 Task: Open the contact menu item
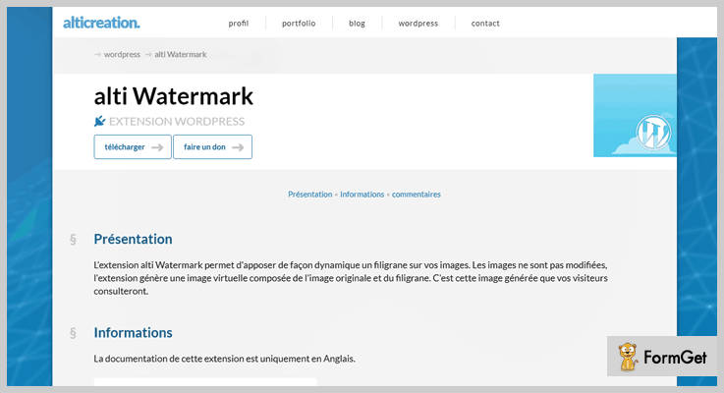485,24
